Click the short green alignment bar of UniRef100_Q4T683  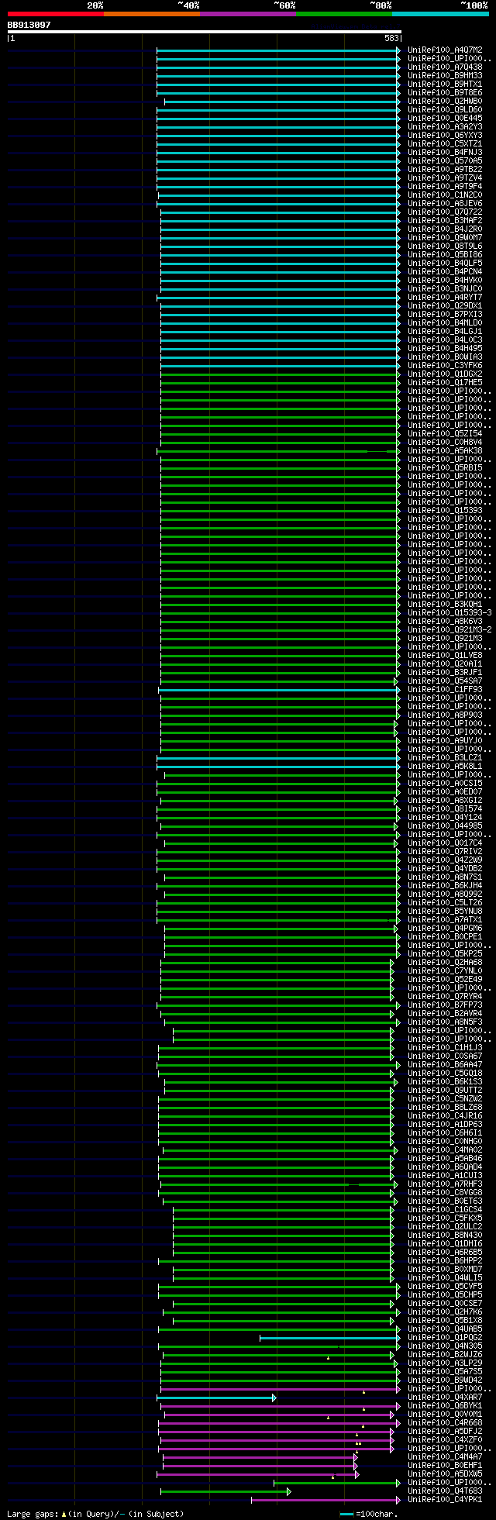(226, 1491)
